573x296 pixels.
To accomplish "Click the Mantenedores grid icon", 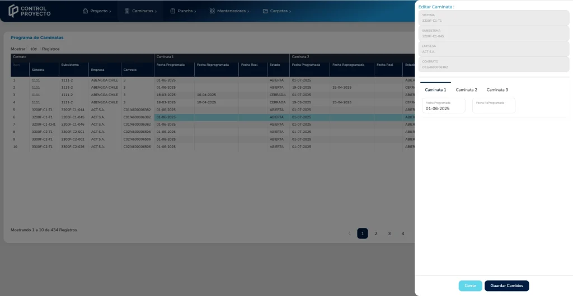I will coord(212,11).
